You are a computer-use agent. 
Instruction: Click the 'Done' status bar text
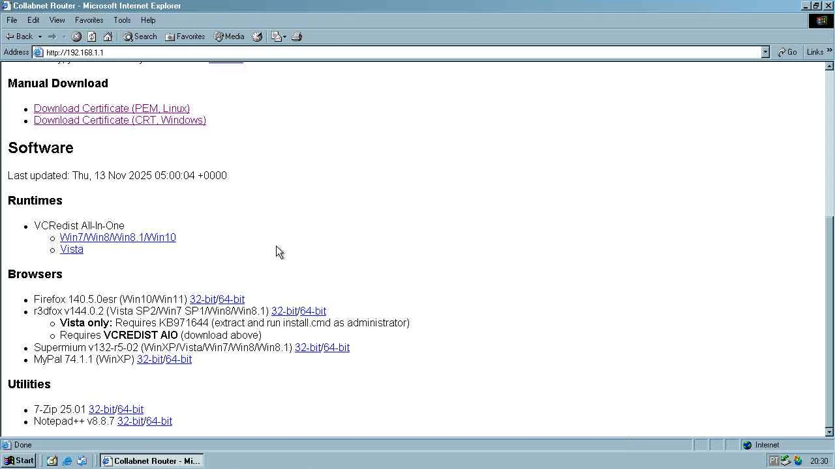click(x=23, y=446)
